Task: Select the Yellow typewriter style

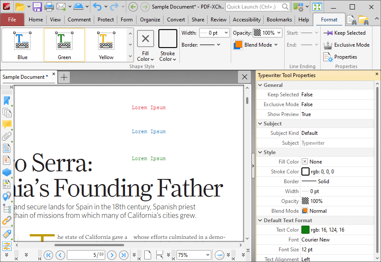Action: pos(106,45)
